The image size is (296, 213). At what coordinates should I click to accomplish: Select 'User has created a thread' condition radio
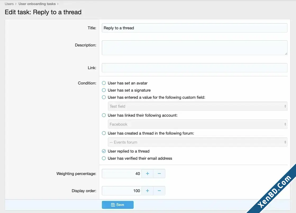(x=104, y=133)
